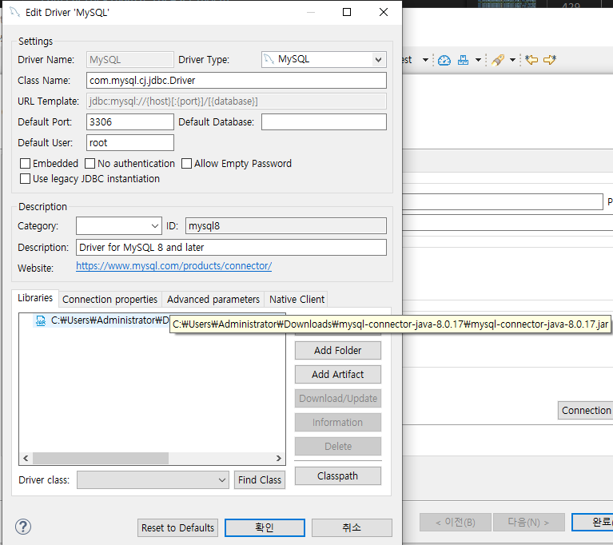Click the Find Class button
Viewport: 613px width, 545px height.
point(260,479)
